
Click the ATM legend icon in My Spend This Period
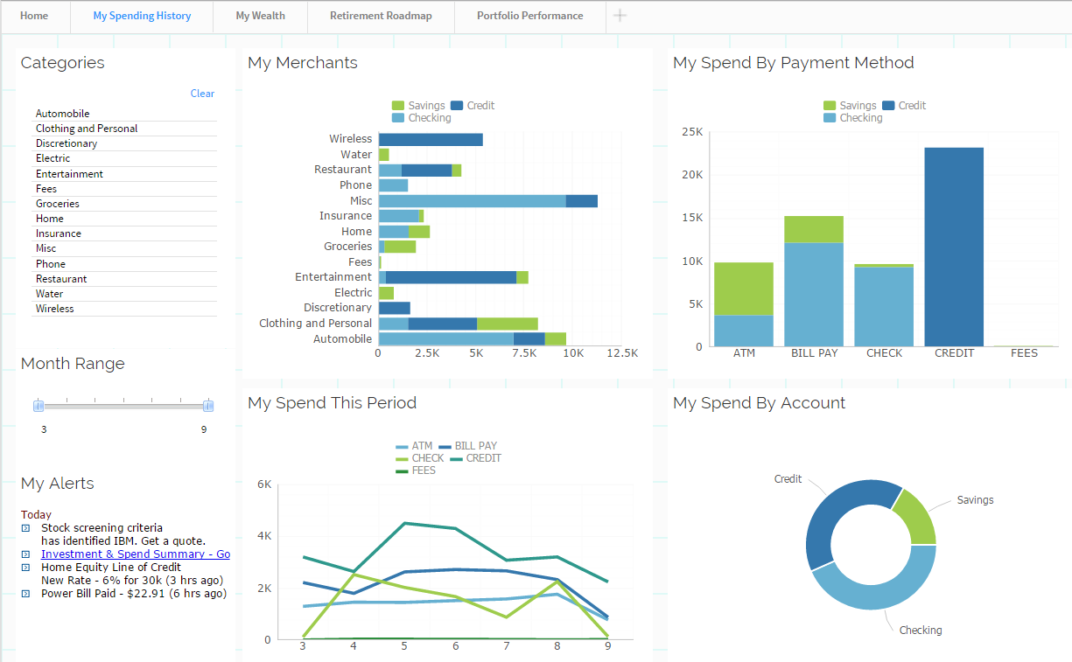click(402, 446)
